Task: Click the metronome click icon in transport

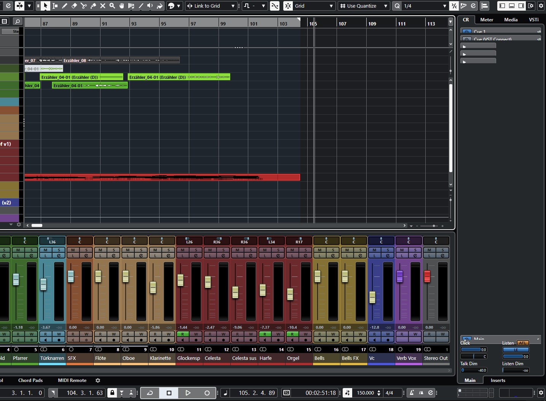Action: tap(412, 393)
